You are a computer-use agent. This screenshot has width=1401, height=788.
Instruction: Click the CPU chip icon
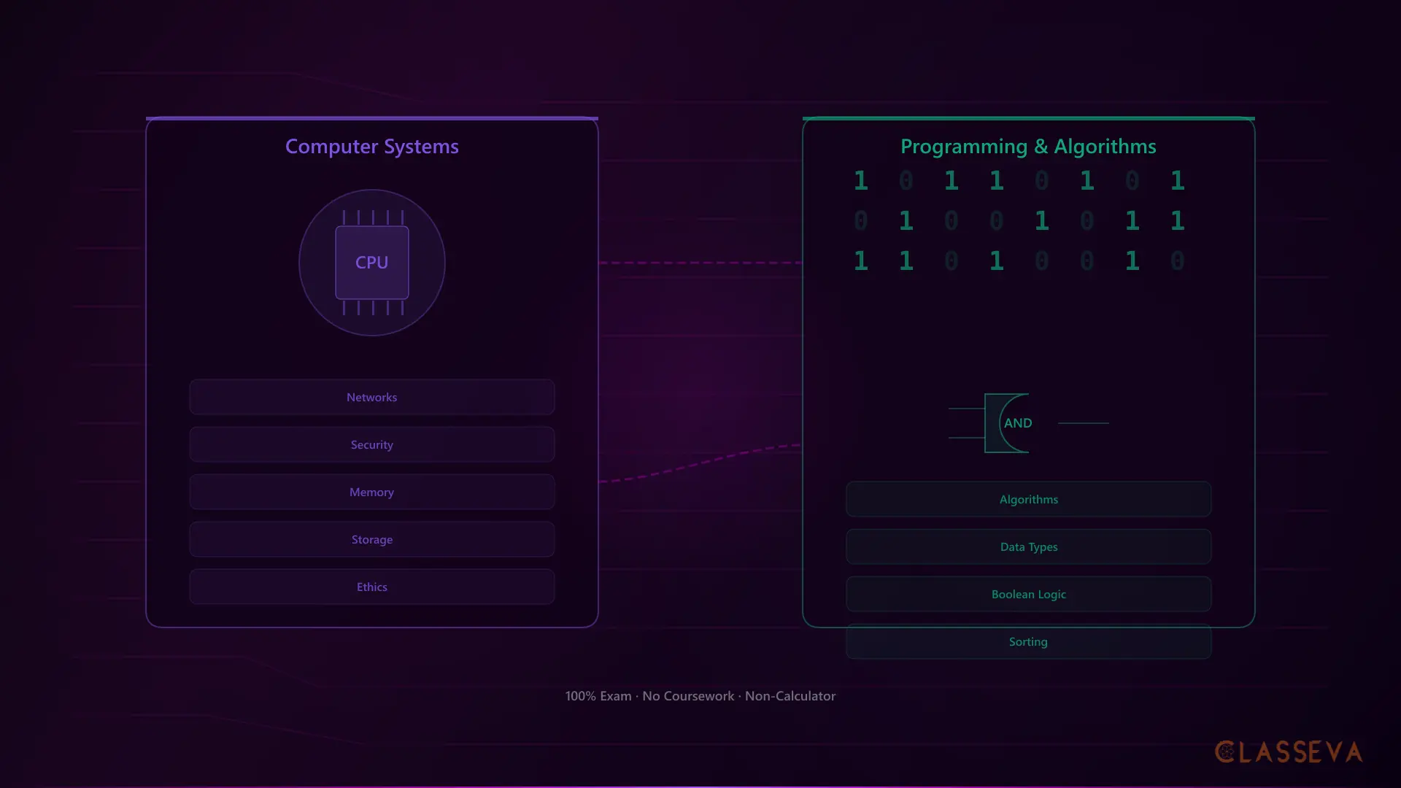372,263
